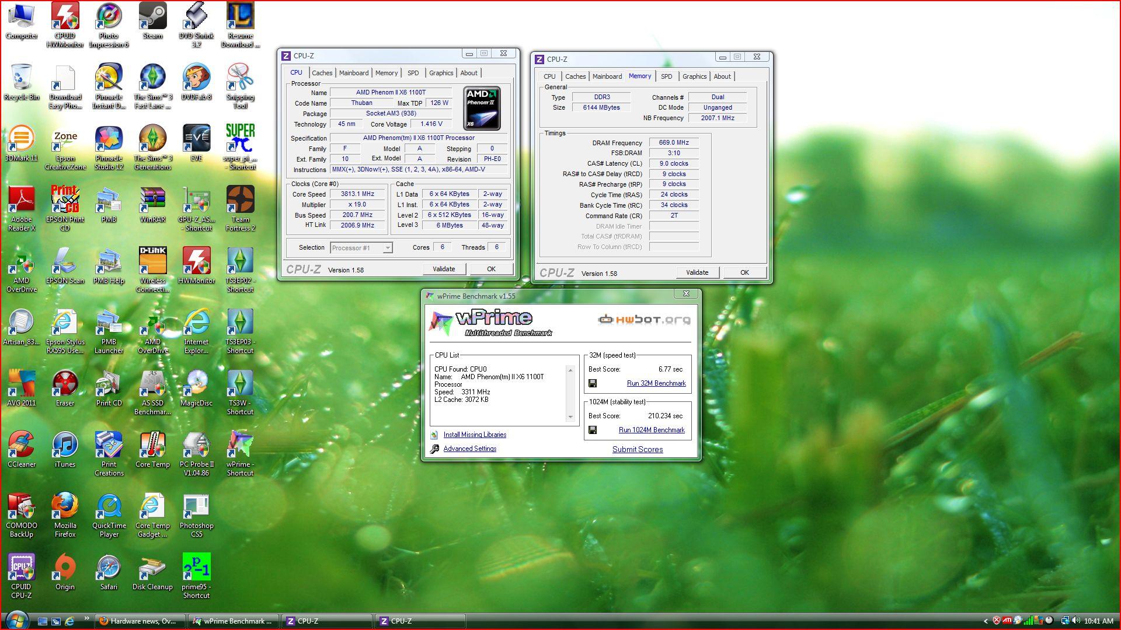This screenshot has height=630, width=1121.
Task: Click Validate in left CPU-Z window
Action: point(444,269)
